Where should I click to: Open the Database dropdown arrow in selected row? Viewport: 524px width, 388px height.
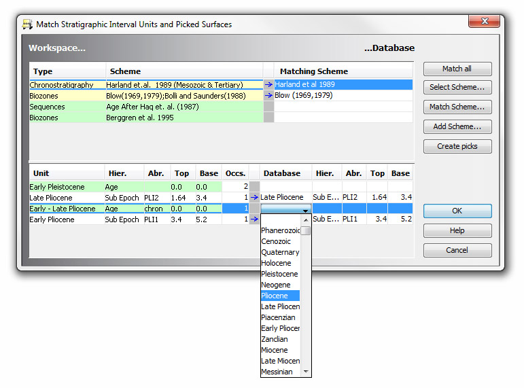pos(305,211)
